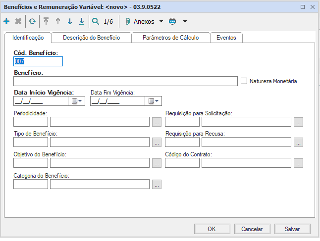Click the add new record plus icon
The image size is (320, 241).
(6, 22)
